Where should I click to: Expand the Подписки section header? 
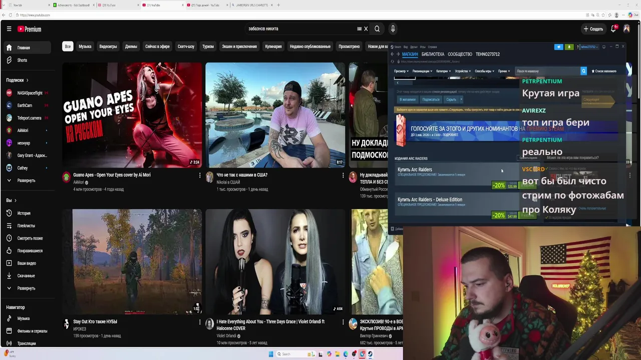pyautogui.click(x=17, y=80)
